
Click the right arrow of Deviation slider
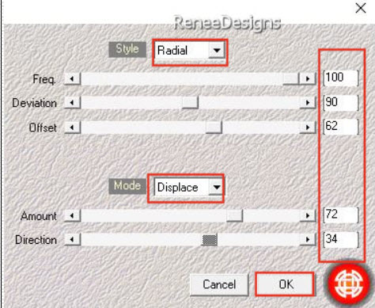pos(308,103)
